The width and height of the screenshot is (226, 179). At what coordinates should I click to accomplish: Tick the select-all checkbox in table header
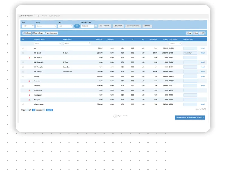pos(23,39)
